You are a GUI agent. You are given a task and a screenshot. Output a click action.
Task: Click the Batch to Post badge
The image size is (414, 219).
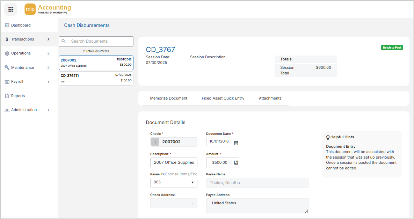(x=392, y=48)
